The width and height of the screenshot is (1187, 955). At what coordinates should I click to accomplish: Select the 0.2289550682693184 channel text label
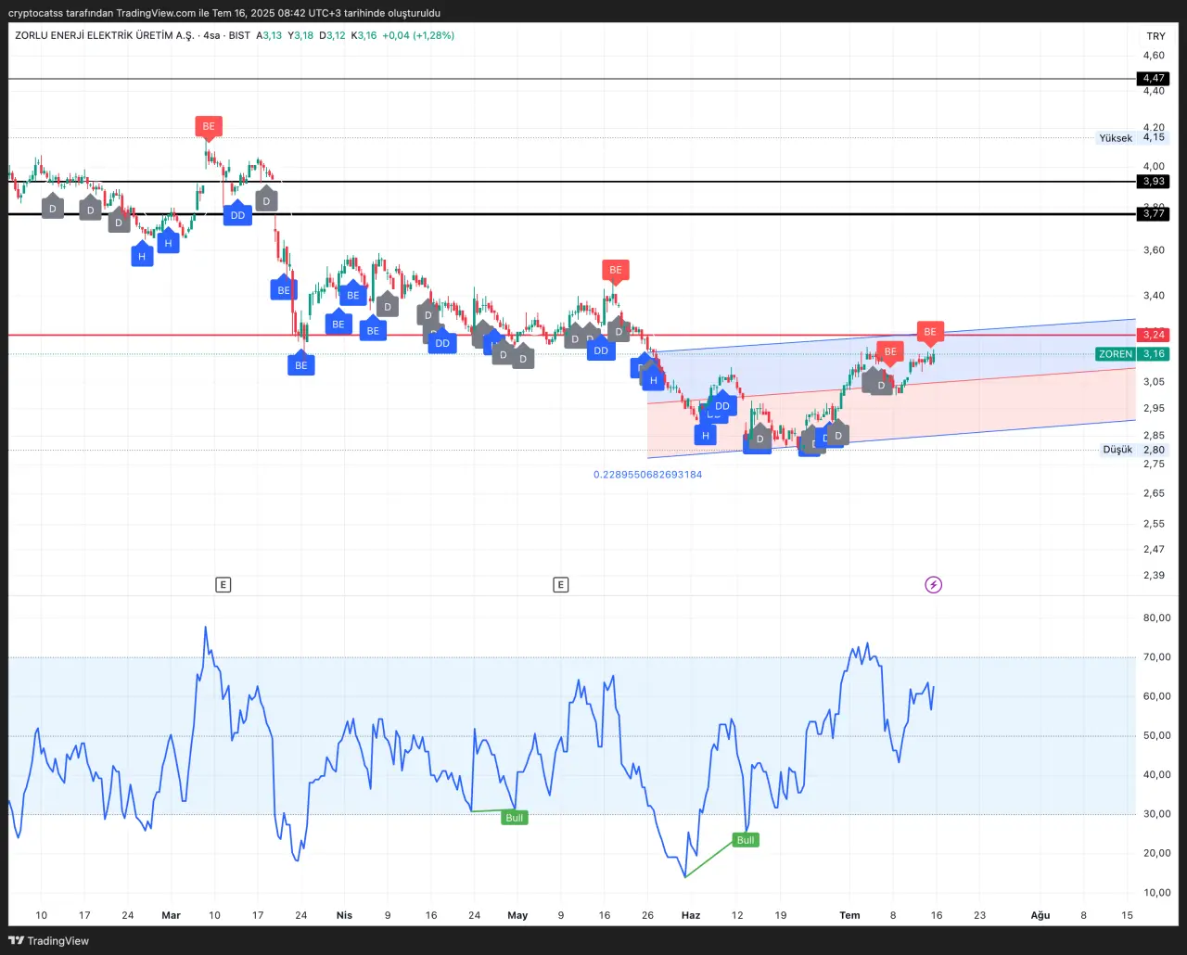(x=647, y=475)
